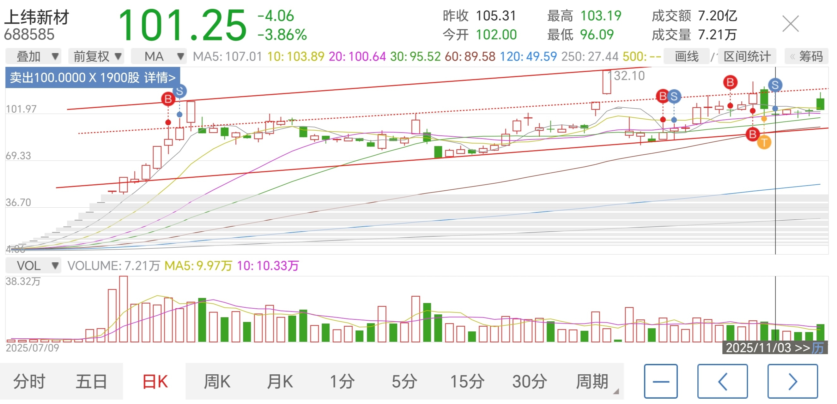This screenshot has height=404, width=837.
Task: Click the zoom-out minus button
Action: click(661, 381)
